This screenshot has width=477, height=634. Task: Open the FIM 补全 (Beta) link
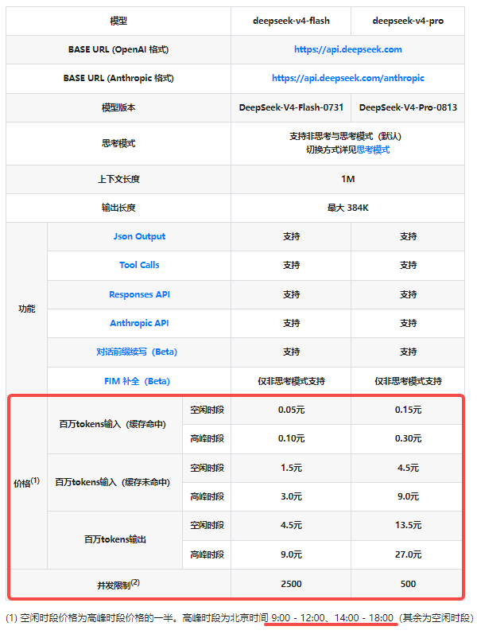137,381
